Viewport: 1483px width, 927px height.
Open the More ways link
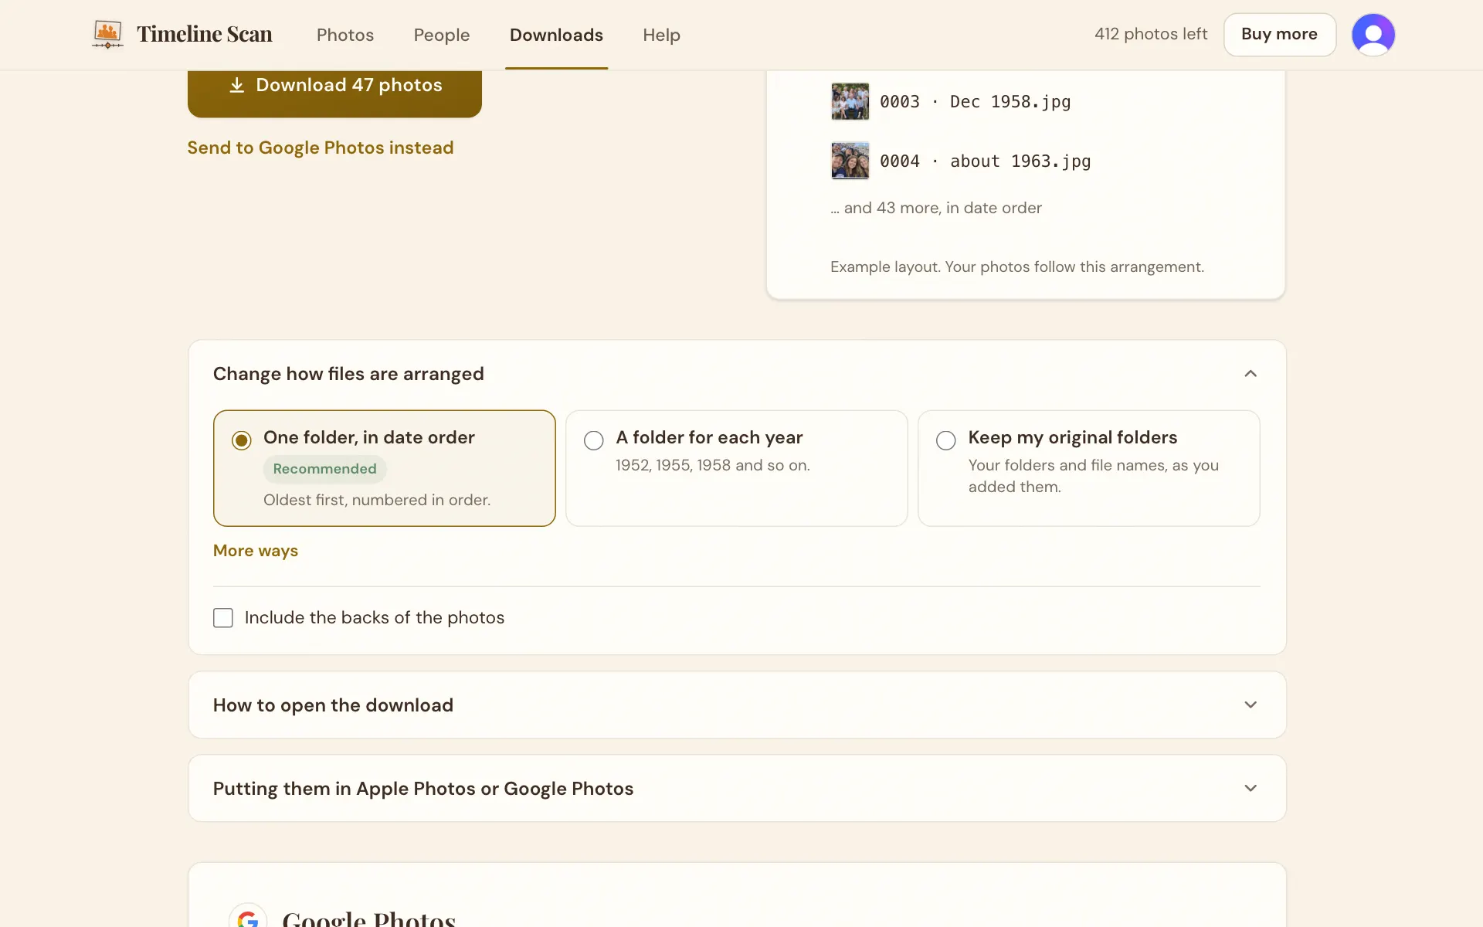click(x=256, y=551)
